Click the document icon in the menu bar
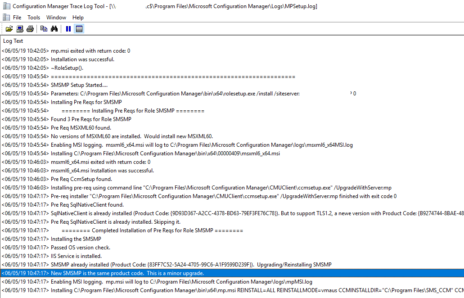464x298 pixels. [x=6, y=17]
